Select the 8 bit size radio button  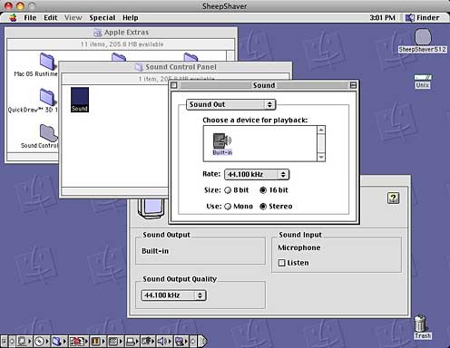(x=228, y=190)
